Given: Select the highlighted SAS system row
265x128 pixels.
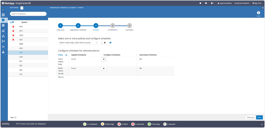Looking at the screenshot, I should pyautogui.click(x=28, y=53).
